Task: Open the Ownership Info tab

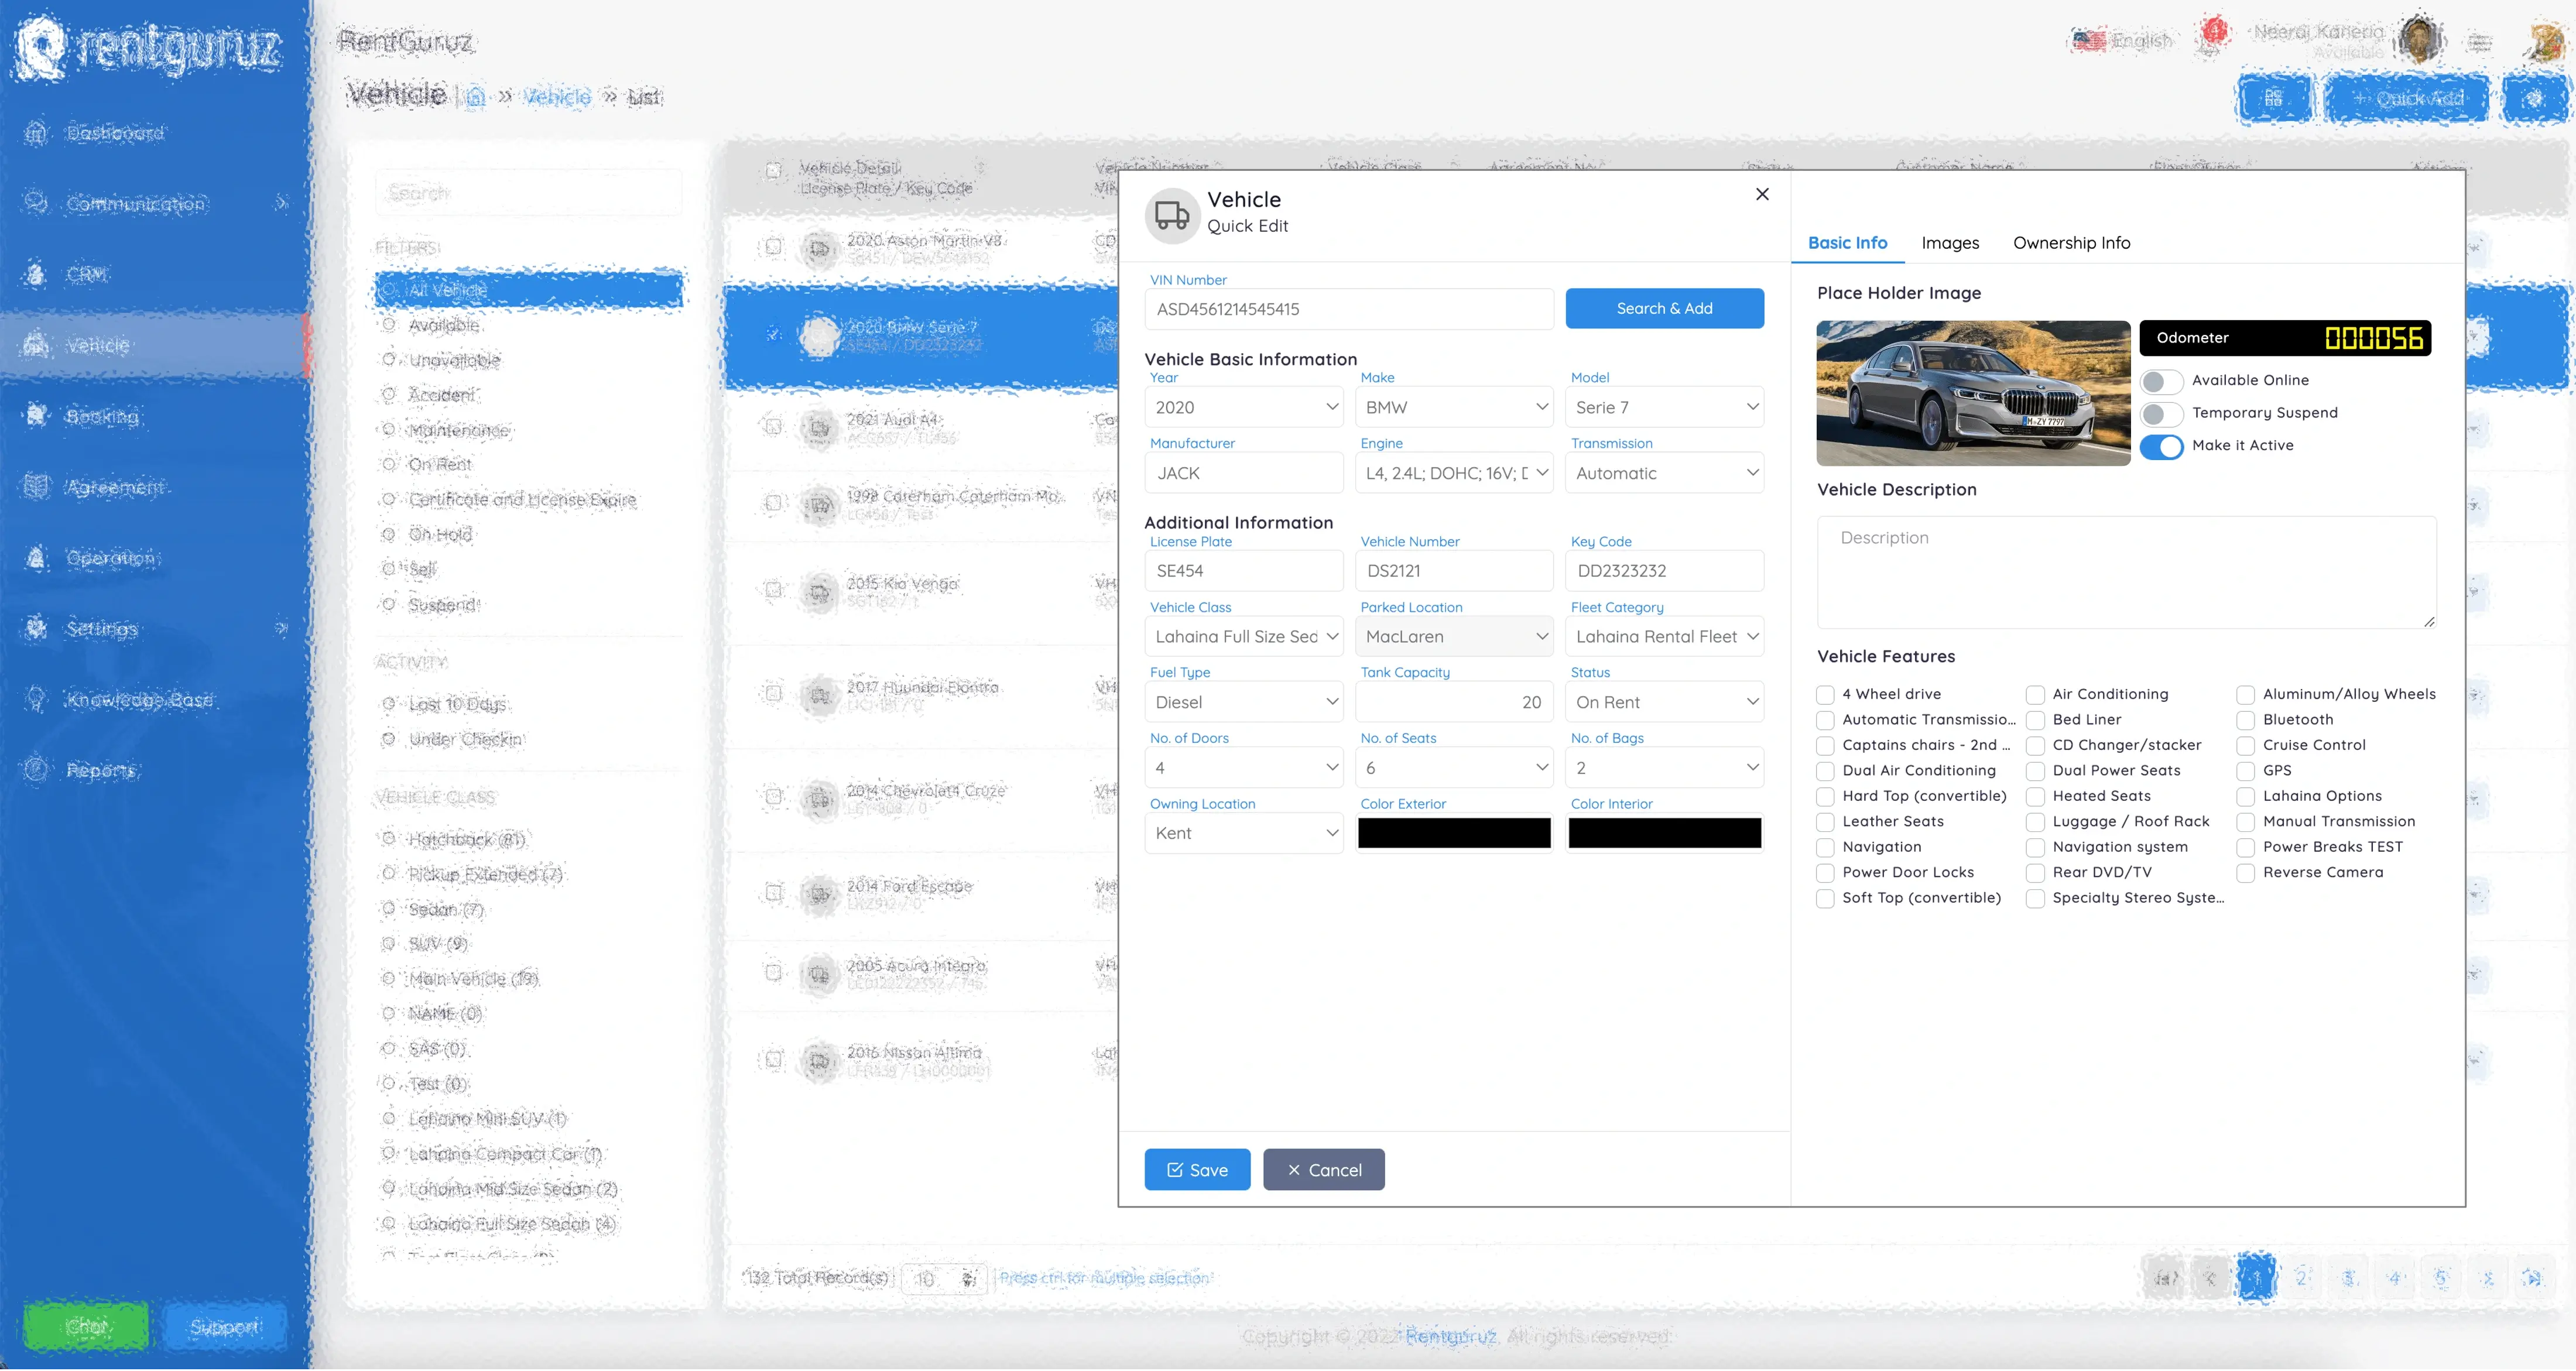Action: click(x=2071, y=243)
